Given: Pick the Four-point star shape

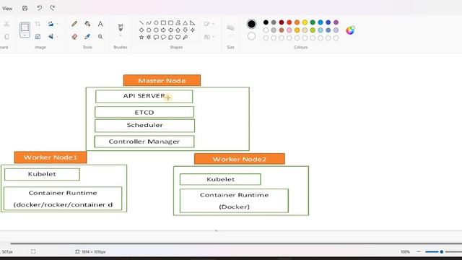Looking at the screenshot, I should pyautogui.click(x=193, y=30).
